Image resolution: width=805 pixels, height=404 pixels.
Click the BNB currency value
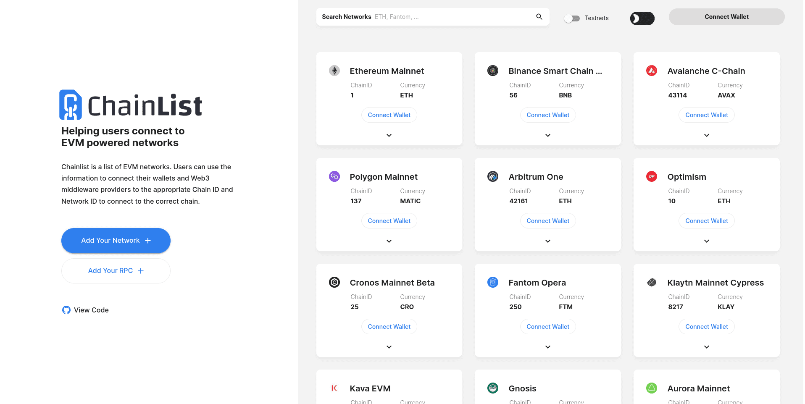[x=566, y=95]
